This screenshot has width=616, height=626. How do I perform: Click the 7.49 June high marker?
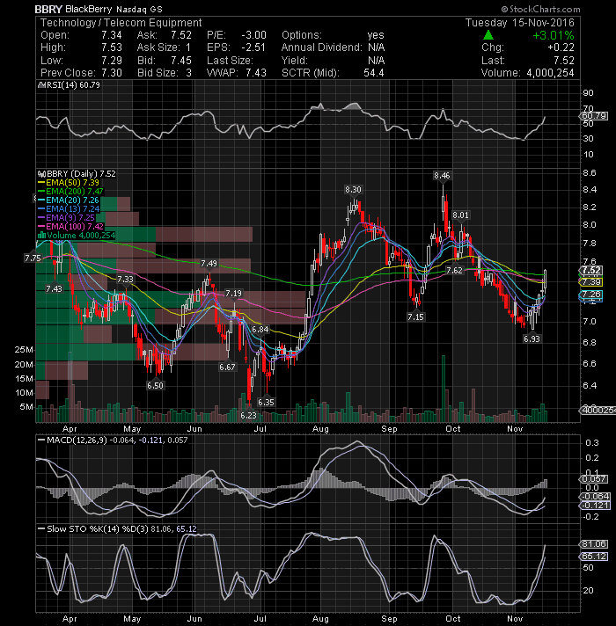[x=209, y=264]
